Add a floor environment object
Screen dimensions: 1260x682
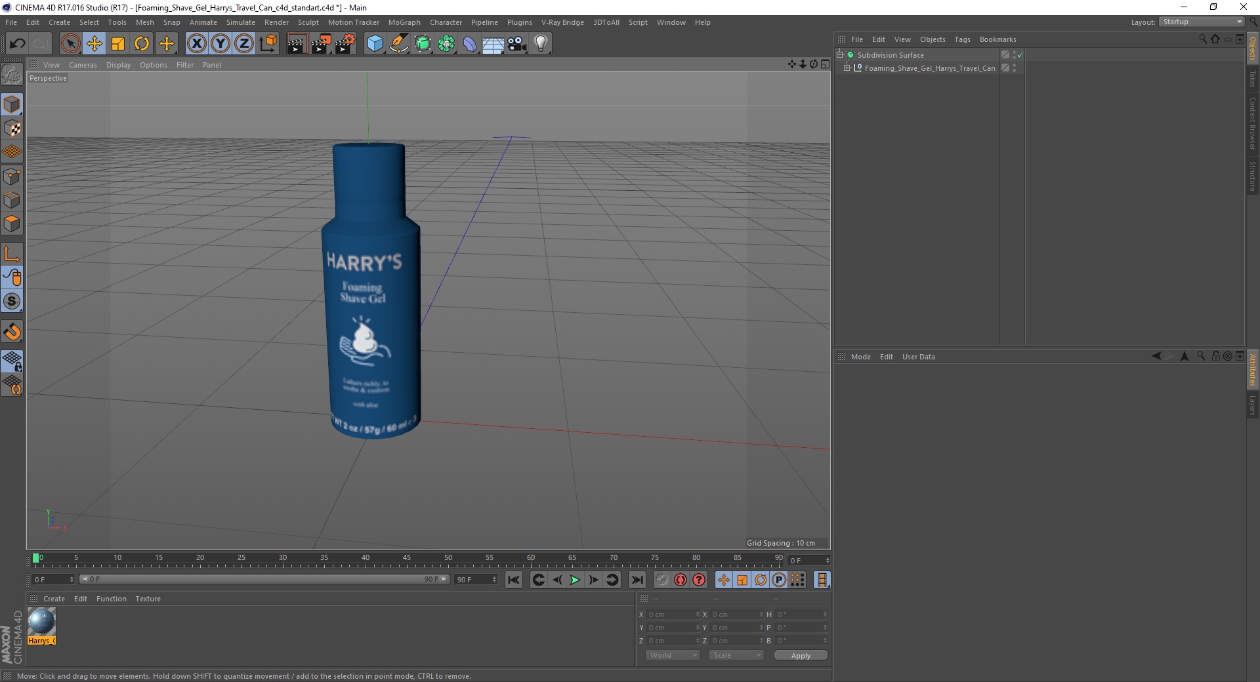tap(493, 44)
